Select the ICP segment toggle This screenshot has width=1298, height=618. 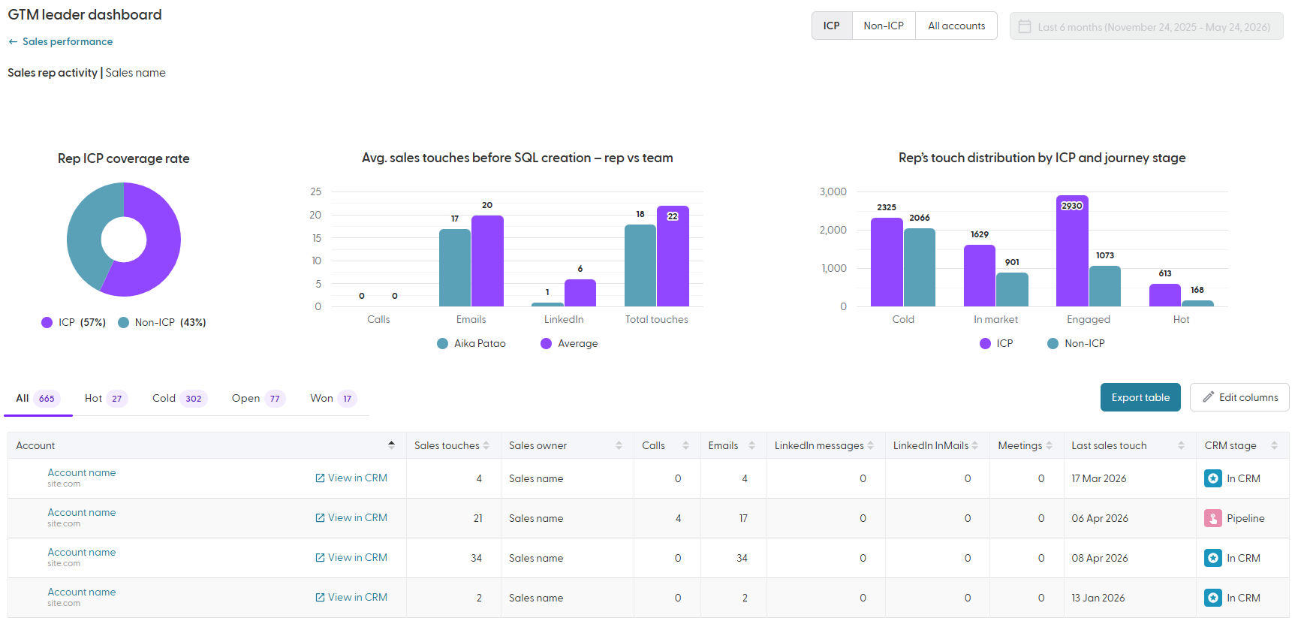click(x=832, y=26)
